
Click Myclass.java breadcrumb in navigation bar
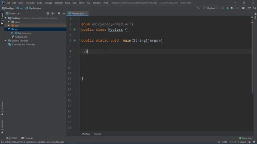(x=33, y=8)
